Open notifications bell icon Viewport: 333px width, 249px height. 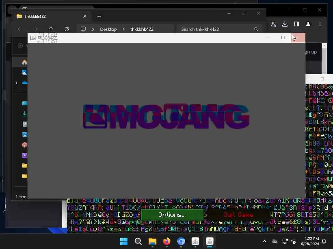tap(324, 241)
